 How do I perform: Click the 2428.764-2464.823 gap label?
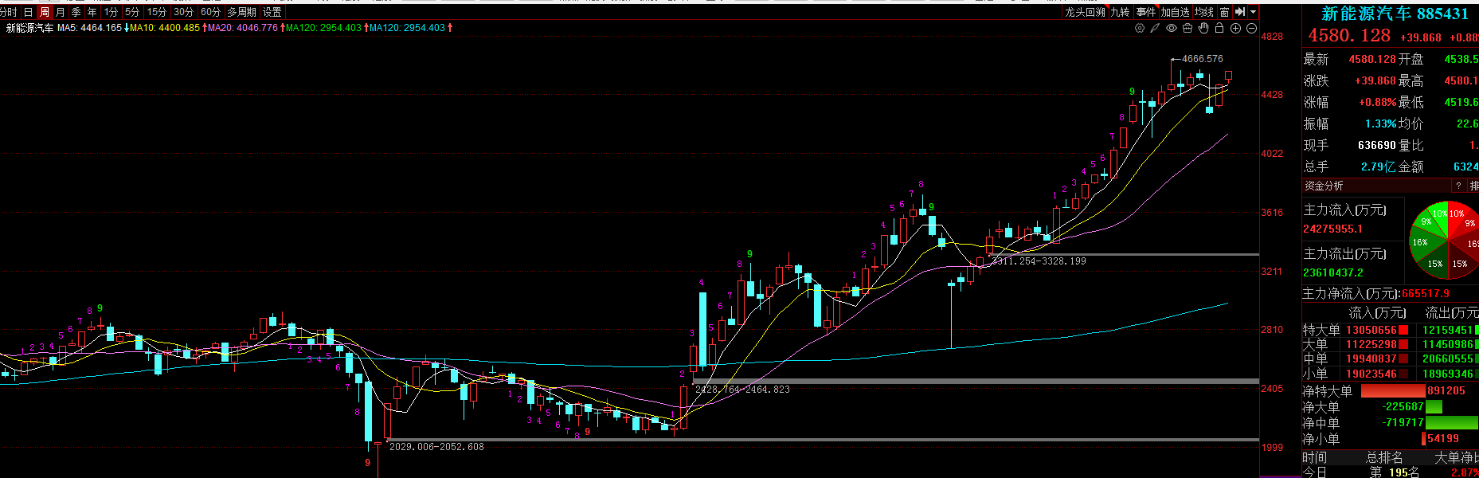742,390
